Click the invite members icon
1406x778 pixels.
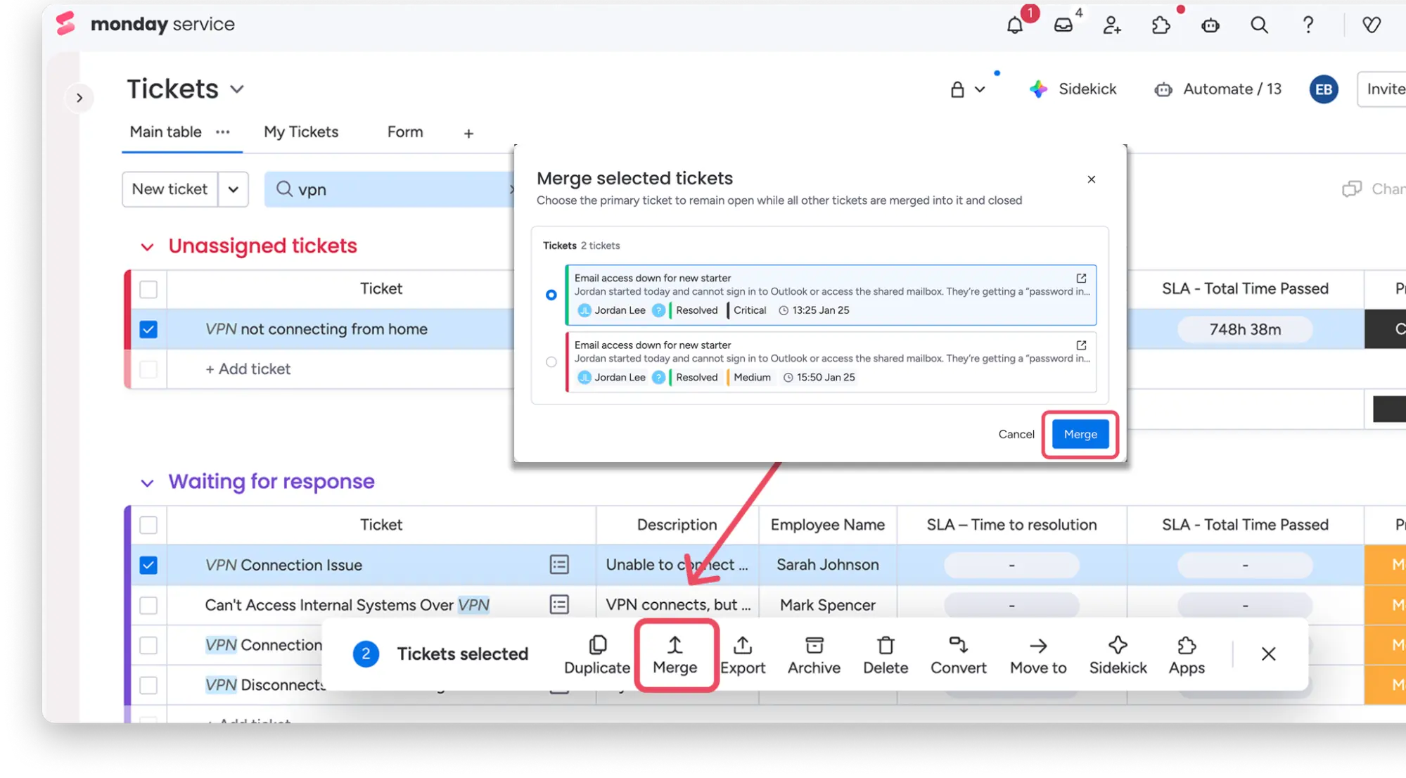(1112, 26)
